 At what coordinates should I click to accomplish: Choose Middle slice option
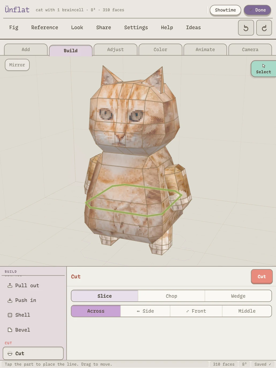247,311
